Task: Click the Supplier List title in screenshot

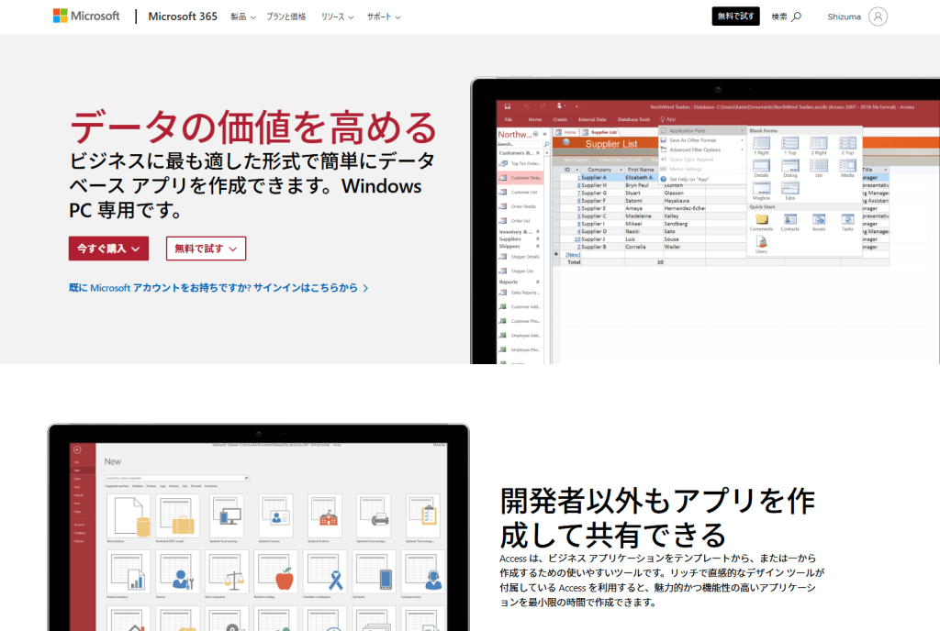Action: [x=610, y=144]
